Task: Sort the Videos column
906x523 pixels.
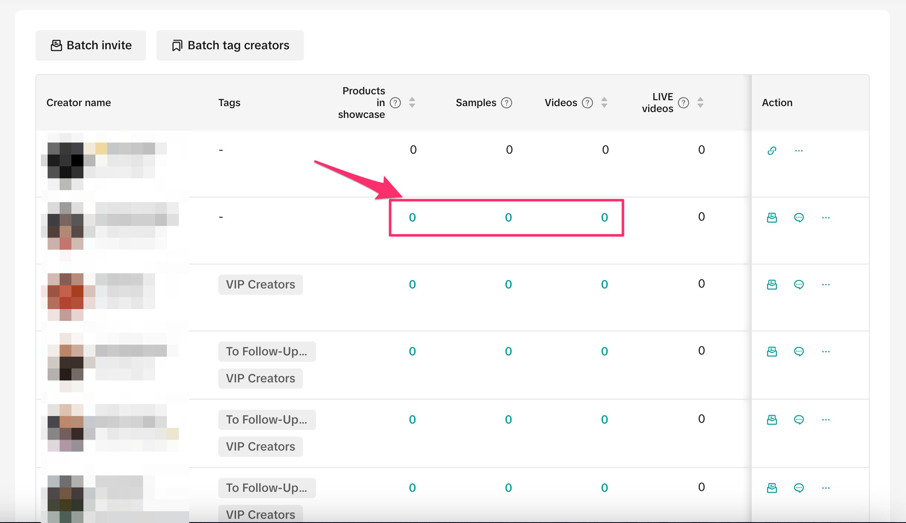Action: coord(604,102)
